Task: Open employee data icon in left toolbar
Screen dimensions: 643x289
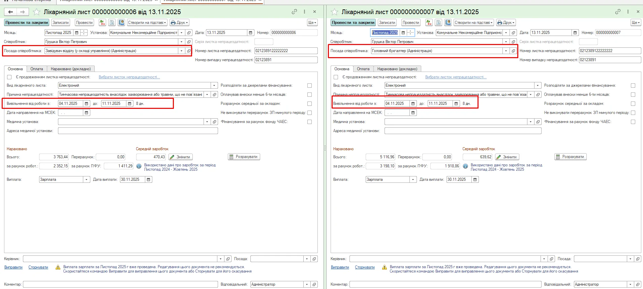Action: tap(121, 23)
